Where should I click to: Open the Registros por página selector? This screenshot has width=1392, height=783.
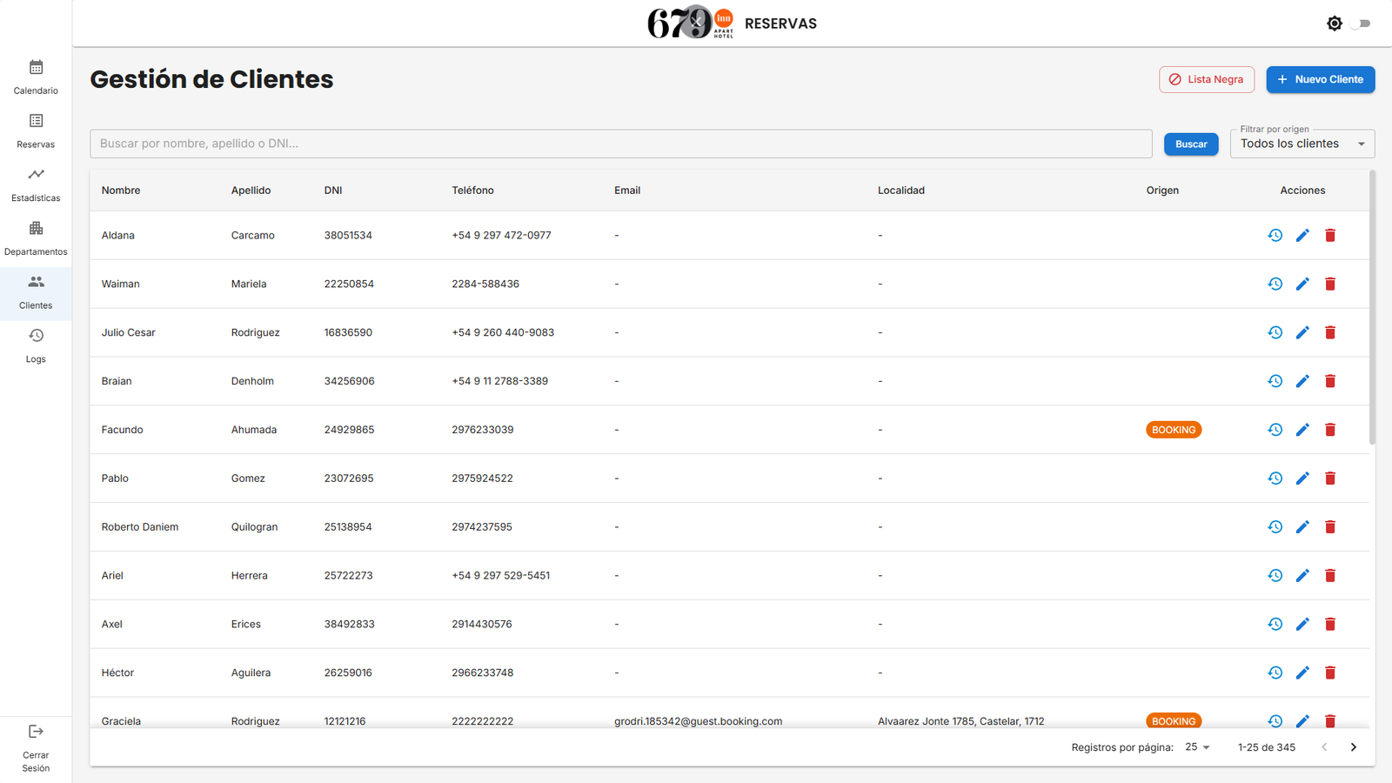click(1197, 747)
